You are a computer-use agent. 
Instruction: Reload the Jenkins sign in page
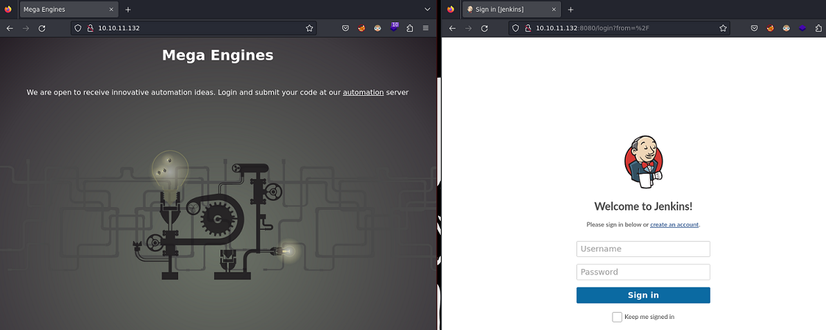click(x=485, y=28)
